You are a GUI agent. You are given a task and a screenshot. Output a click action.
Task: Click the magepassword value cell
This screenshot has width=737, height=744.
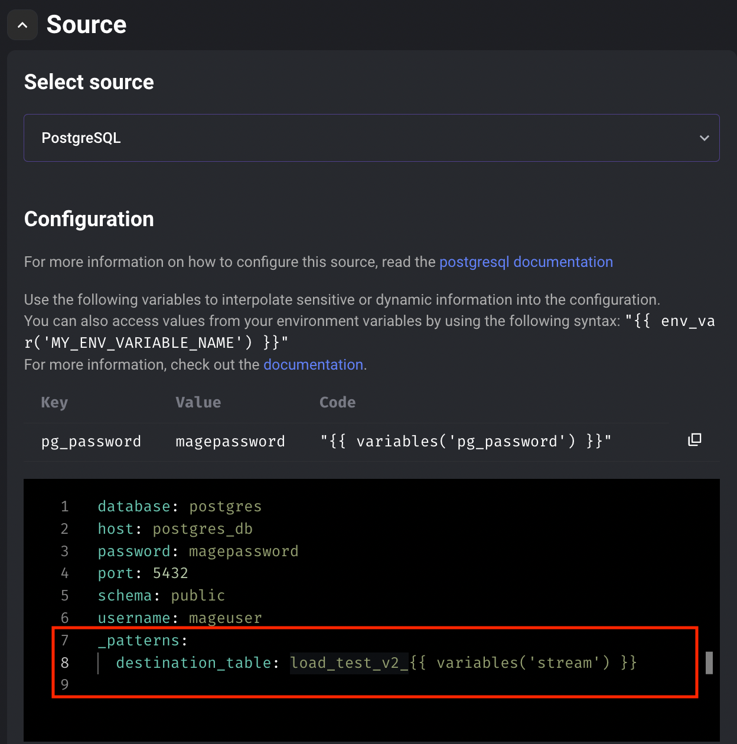[230, 442]
